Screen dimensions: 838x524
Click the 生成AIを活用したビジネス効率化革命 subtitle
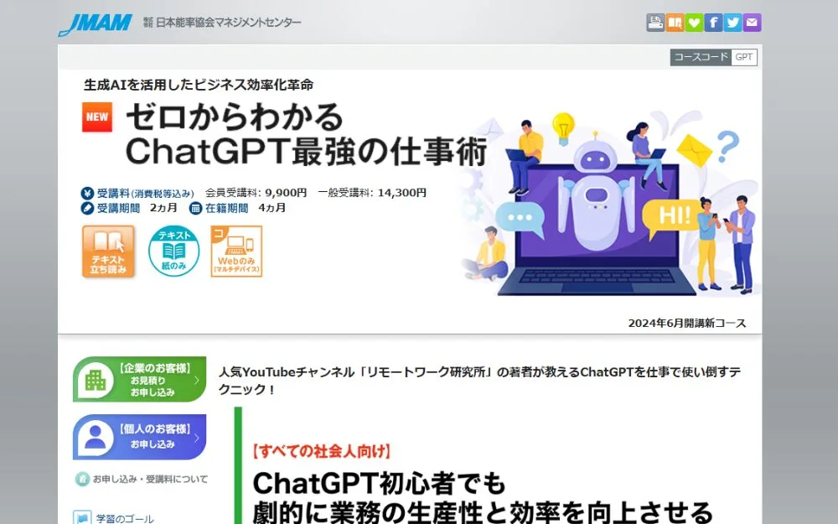pyautogui.click(x=199, y=85)
